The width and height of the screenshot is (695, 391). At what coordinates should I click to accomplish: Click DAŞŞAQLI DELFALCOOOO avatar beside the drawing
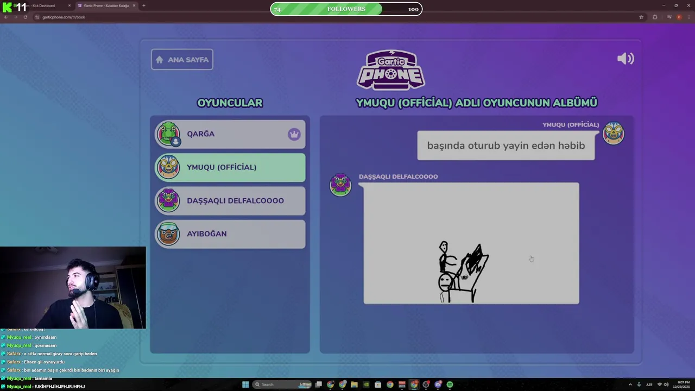tap(340, 185)
